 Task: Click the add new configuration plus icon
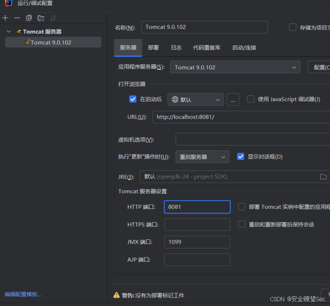[5, 18]
